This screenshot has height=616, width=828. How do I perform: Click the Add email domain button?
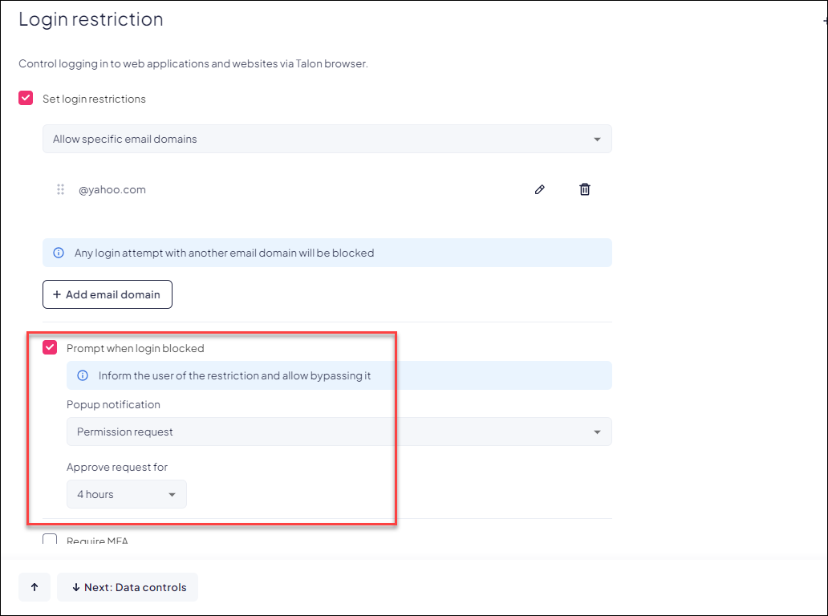(x=108, y=294)
